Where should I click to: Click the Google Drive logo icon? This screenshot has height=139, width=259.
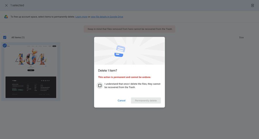click(x=6, y=17)
